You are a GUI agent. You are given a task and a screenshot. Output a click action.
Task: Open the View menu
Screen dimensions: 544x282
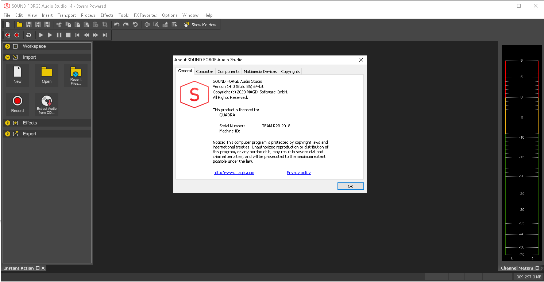pos(32,15)
